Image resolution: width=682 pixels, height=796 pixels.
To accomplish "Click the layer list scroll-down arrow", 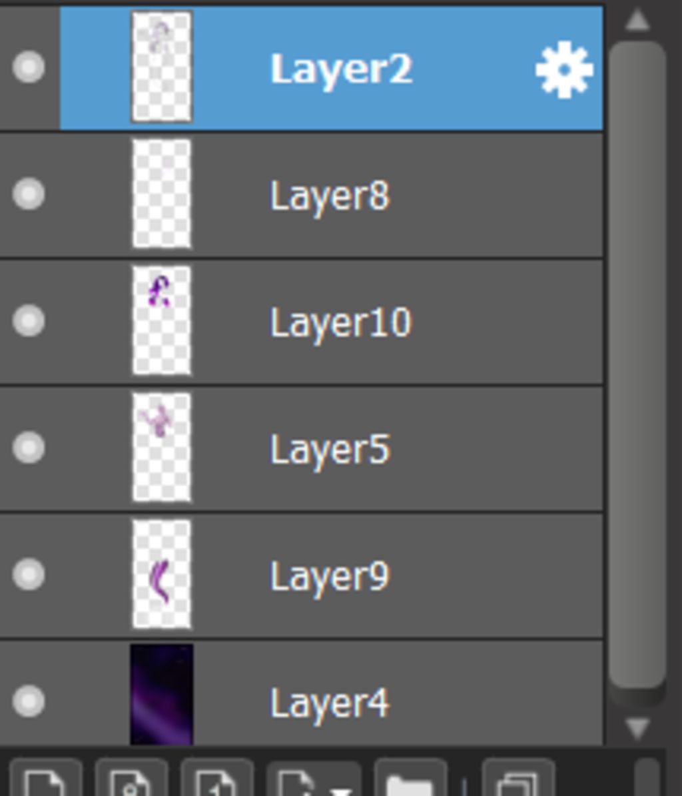I will click(x=637, y=729).
